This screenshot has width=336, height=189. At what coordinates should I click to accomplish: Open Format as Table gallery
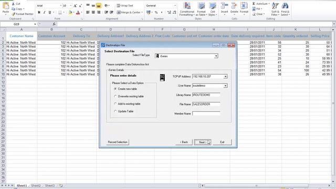(201, 9)
